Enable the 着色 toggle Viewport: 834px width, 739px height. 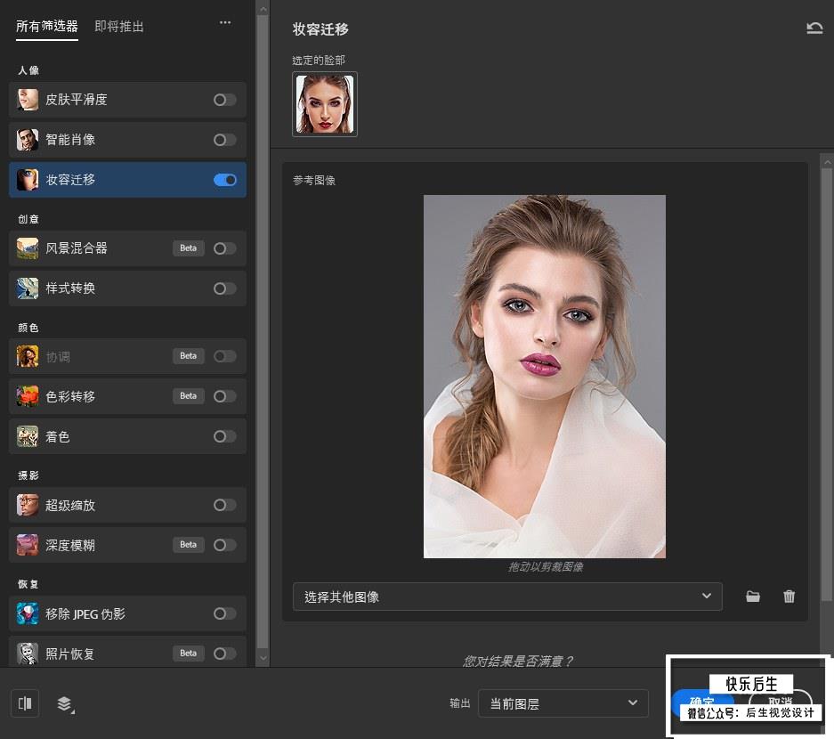[224, 437]
